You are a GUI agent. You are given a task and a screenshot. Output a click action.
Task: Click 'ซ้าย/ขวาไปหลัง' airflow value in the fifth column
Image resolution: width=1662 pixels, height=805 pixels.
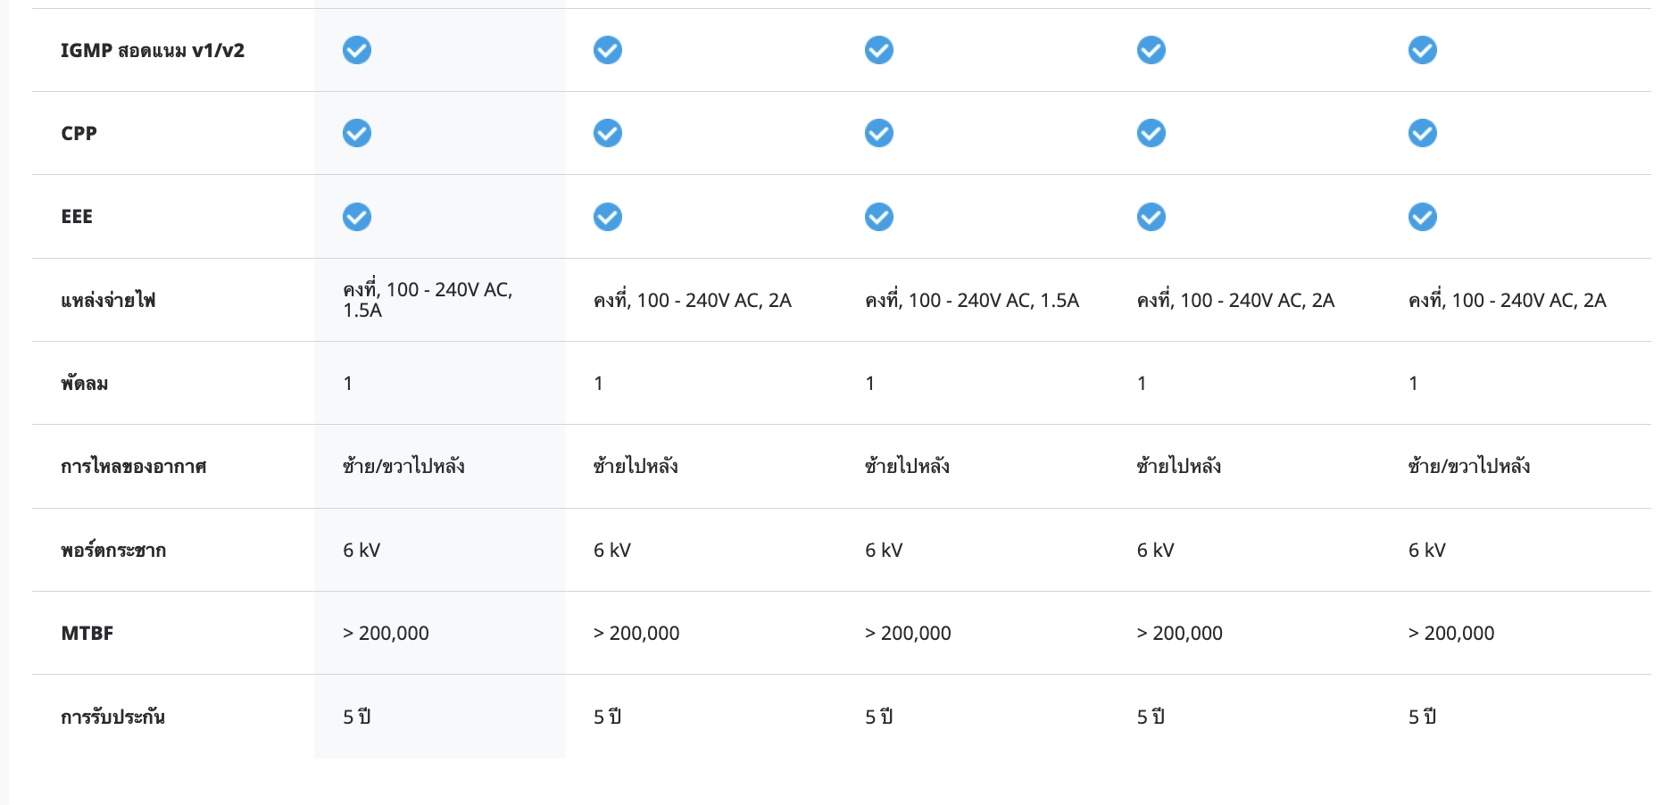(1469, 466)
